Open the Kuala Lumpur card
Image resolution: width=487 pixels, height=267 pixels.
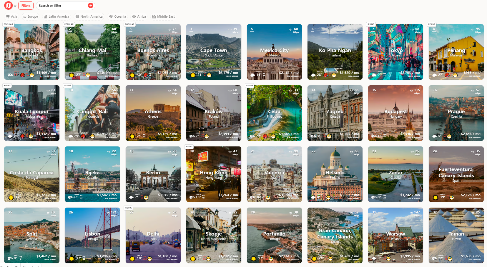pos(32,113)
